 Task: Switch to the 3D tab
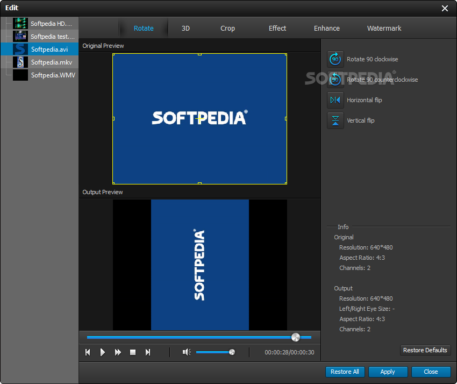pos(185,28)
